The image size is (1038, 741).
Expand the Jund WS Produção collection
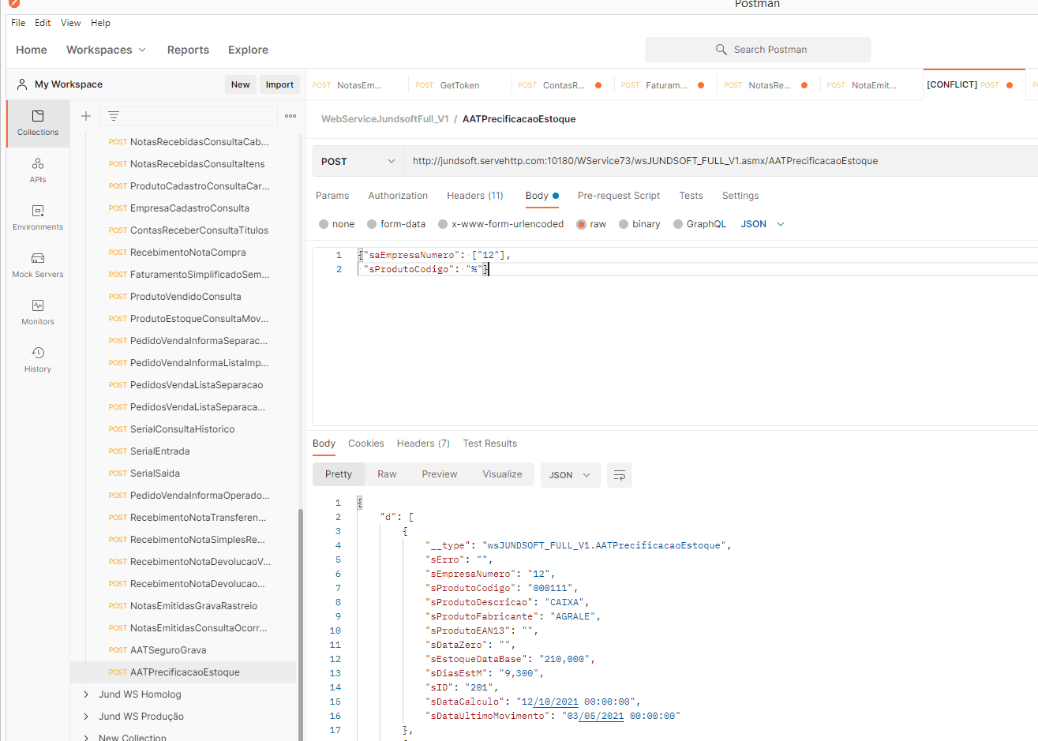(86, 717)
